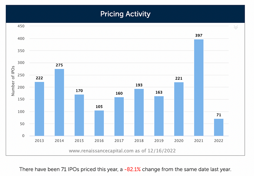The height and width of the screenshot is (176, 254).
Task: Select the 2017 bar labeled 160
Action: click(119, 116)
